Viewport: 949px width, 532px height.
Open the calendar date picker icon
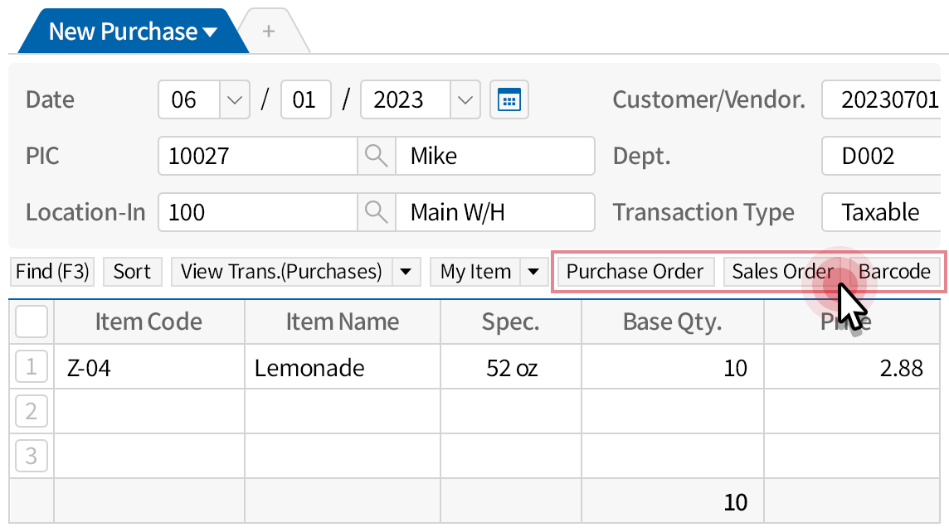509,100
